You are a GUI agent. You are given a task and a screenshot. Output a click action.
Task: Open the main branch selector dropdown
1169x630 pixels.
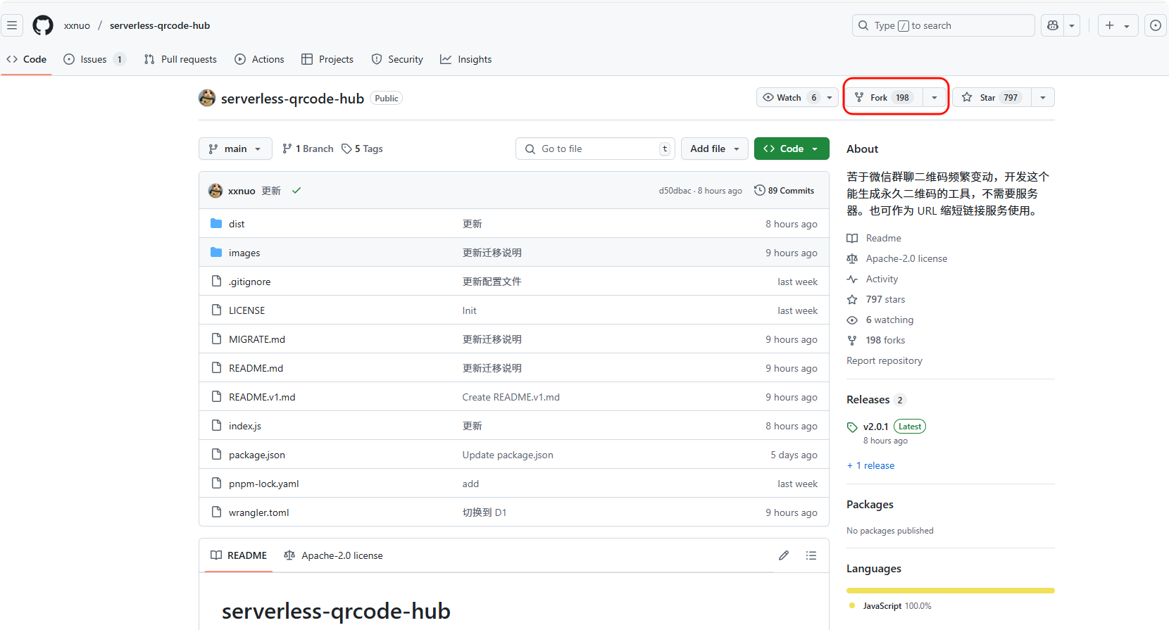[235, 149]
